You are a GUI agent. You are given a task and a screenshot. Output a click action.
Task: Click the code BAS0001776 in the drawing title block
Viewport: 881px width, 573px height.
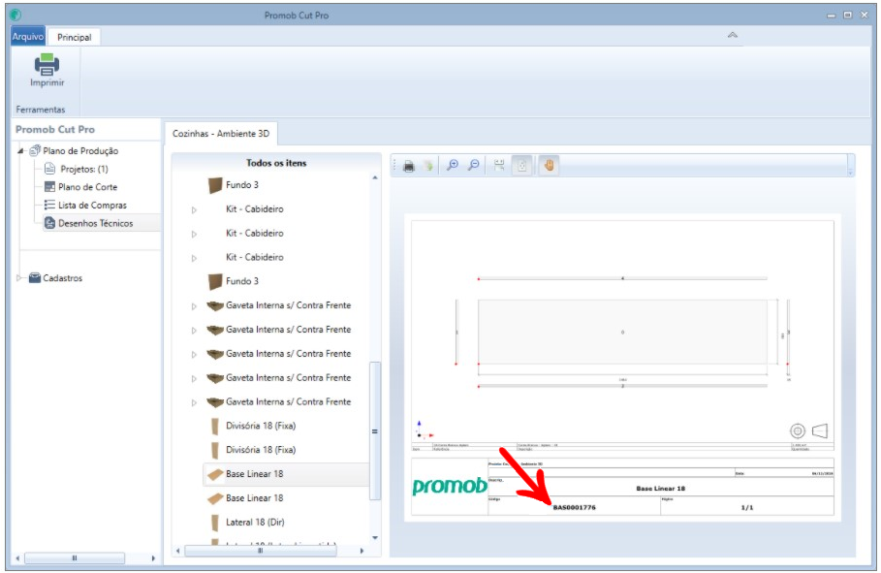point(574,507)
